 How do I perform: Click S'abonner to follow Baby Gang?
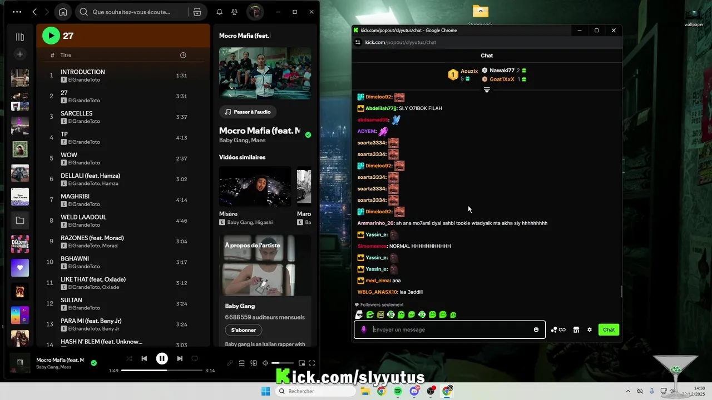[x=244, y=330]
